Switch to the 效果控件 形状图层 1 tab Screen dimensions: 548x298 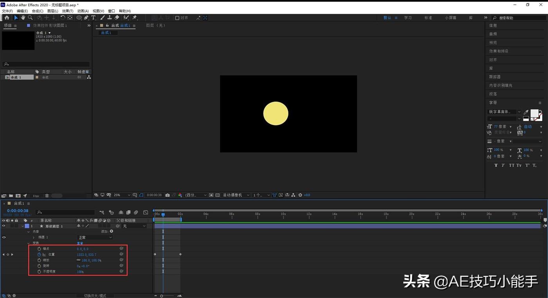pyautogui.click(x=50, y=25)
